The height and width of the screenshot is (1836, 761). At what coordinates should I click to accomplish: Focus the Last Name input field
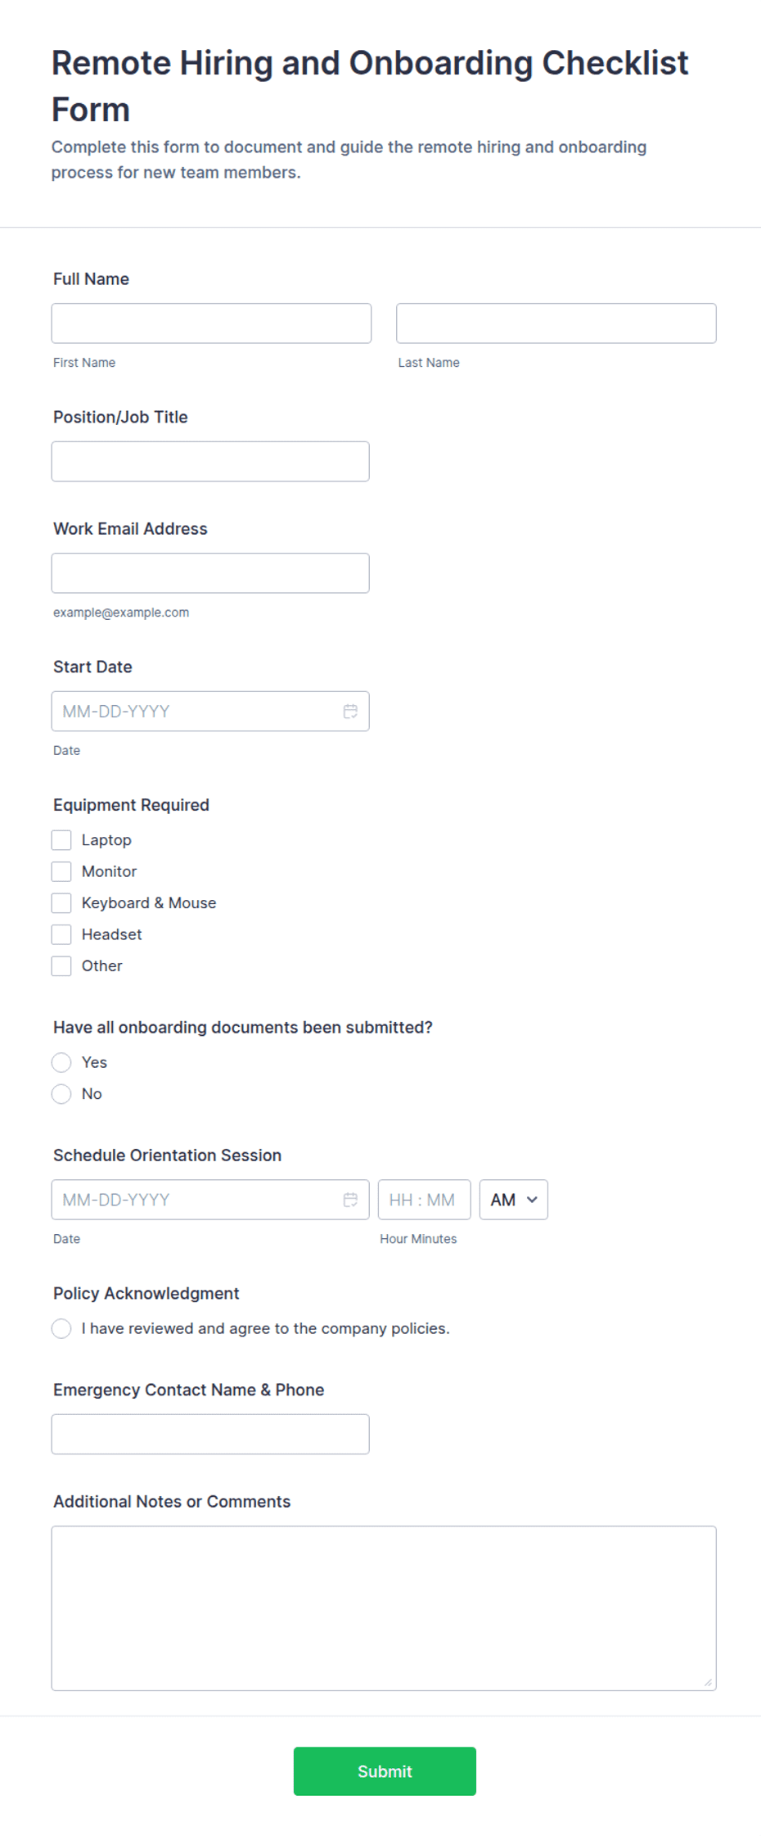[556, 323]
